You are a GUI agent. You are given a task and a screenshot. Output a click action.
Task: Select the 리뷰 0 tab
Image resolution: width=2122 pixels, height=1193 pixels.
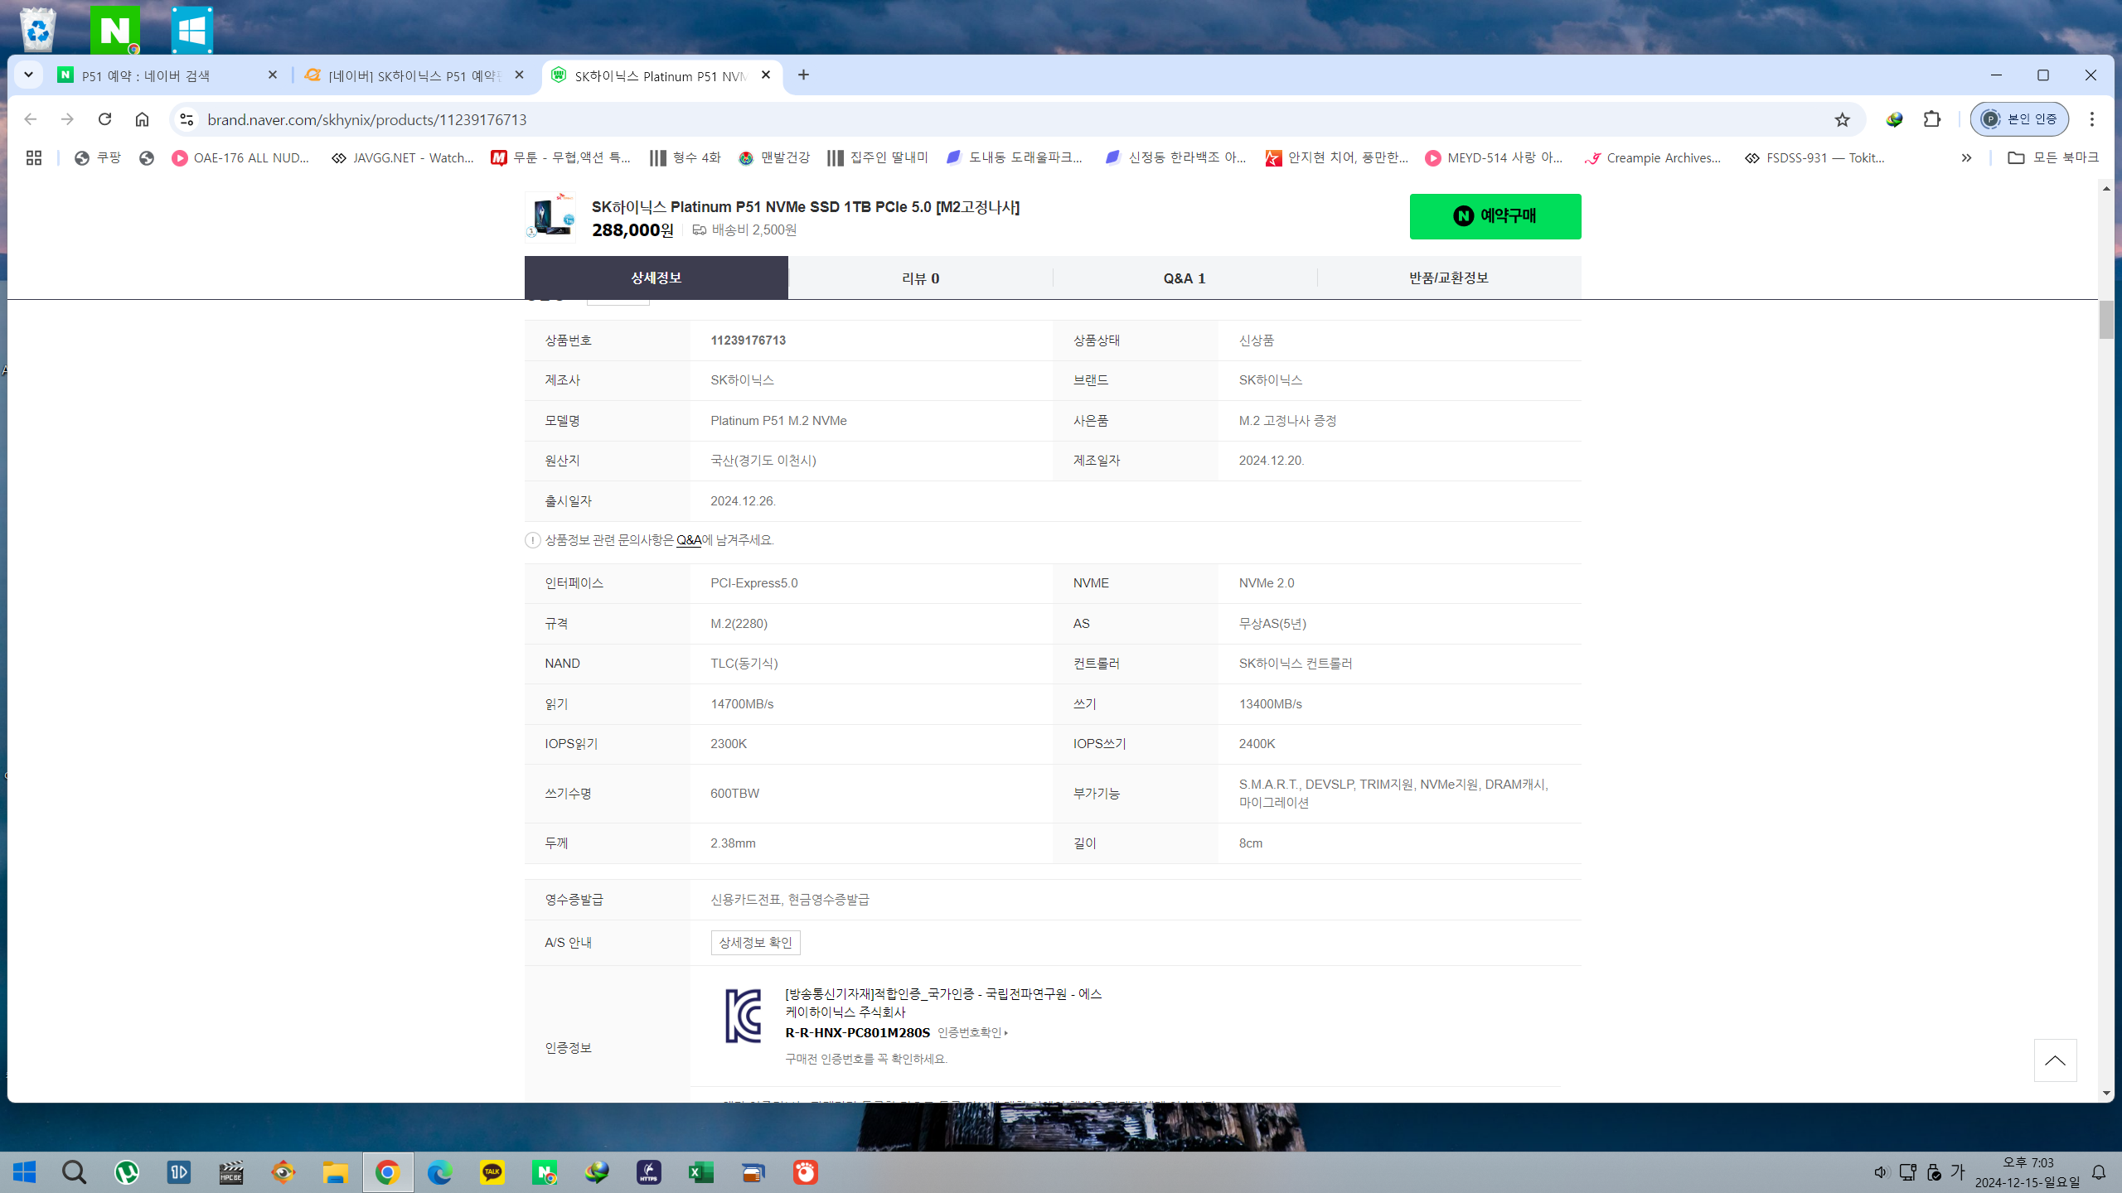pos(920,278)
